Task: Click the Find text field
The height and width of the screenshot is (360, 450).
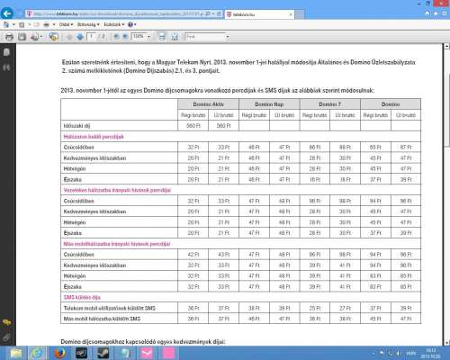Action: (205, 37)
